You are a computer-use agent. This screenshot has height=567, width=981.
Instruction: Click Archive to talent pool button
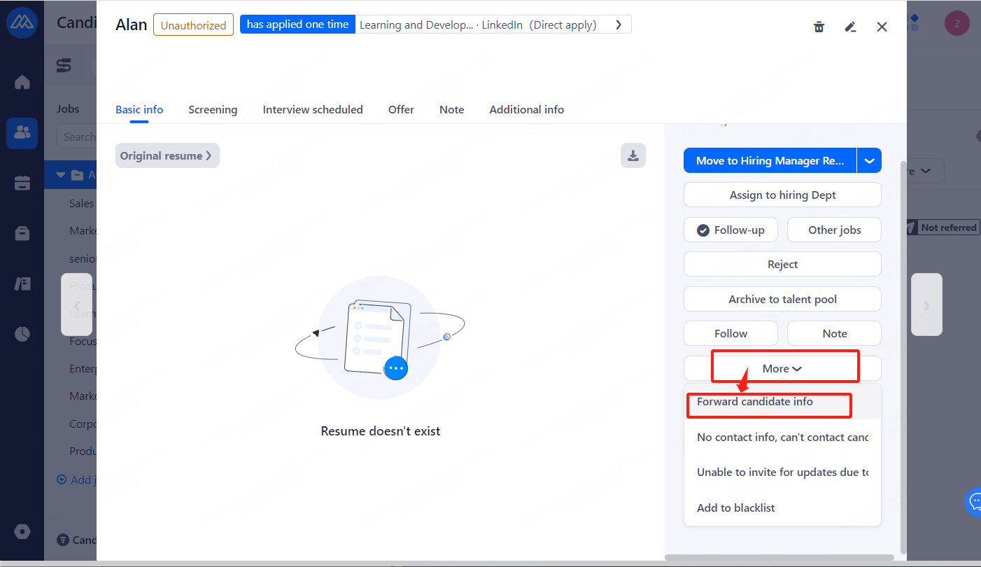(x=782, y=299)
